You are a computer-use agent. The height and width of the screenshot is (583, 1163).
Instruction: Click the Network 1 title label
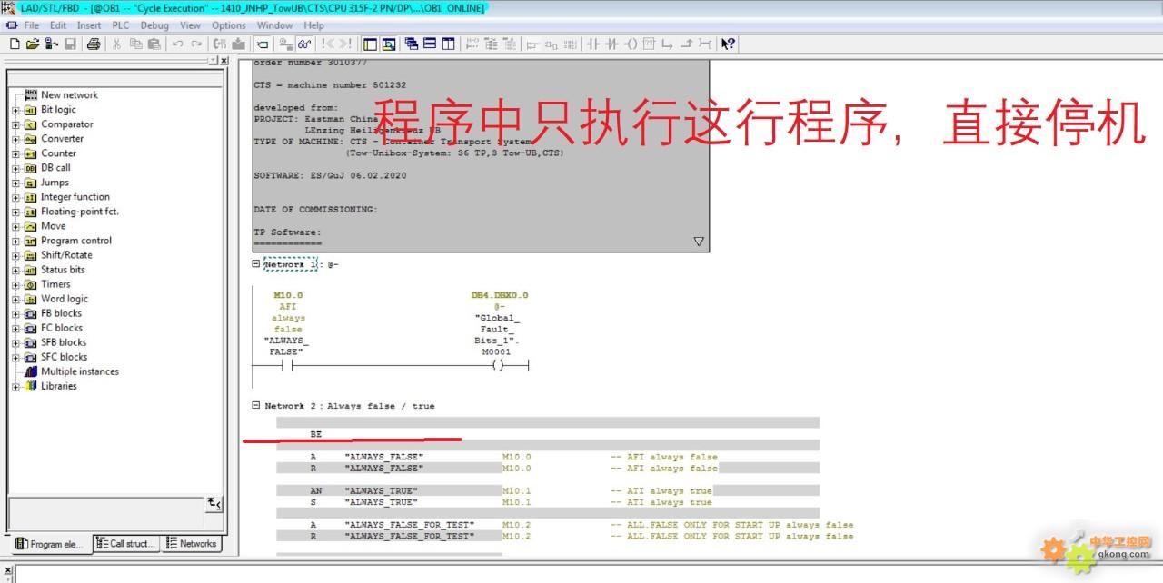[x=290, y=264]
